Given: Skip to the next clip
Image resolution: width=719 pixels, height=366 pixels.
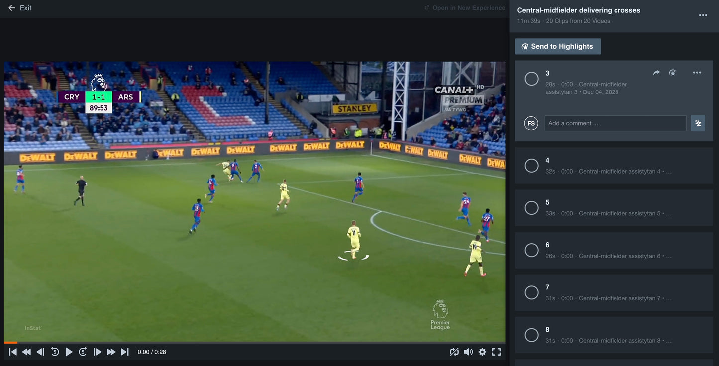Looking at the screenshot, I should pos(125,352).
